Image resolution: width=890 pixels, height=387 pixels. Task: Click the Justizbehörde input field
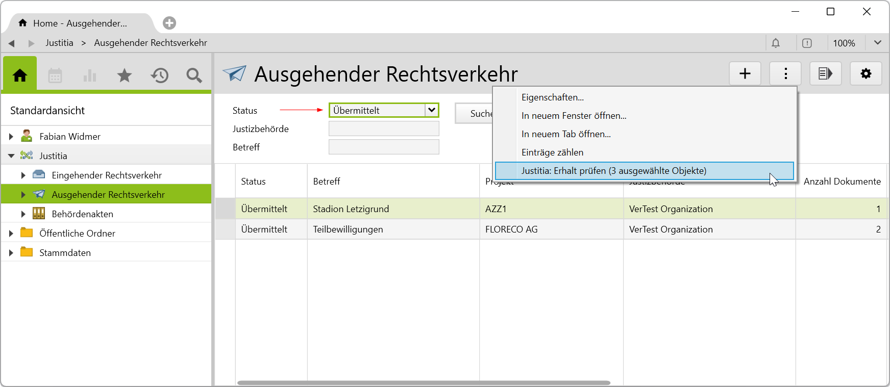384,128
